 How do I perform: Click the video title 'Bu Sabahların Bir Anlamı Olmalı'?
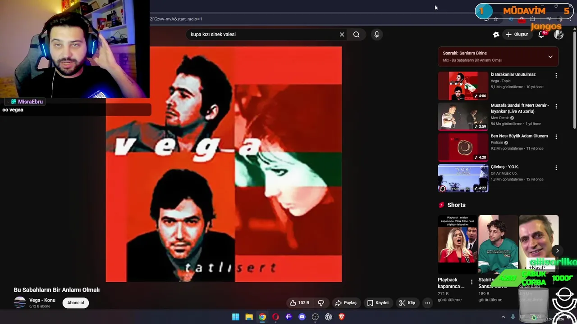pyautogui.click(x=57, y=290)
